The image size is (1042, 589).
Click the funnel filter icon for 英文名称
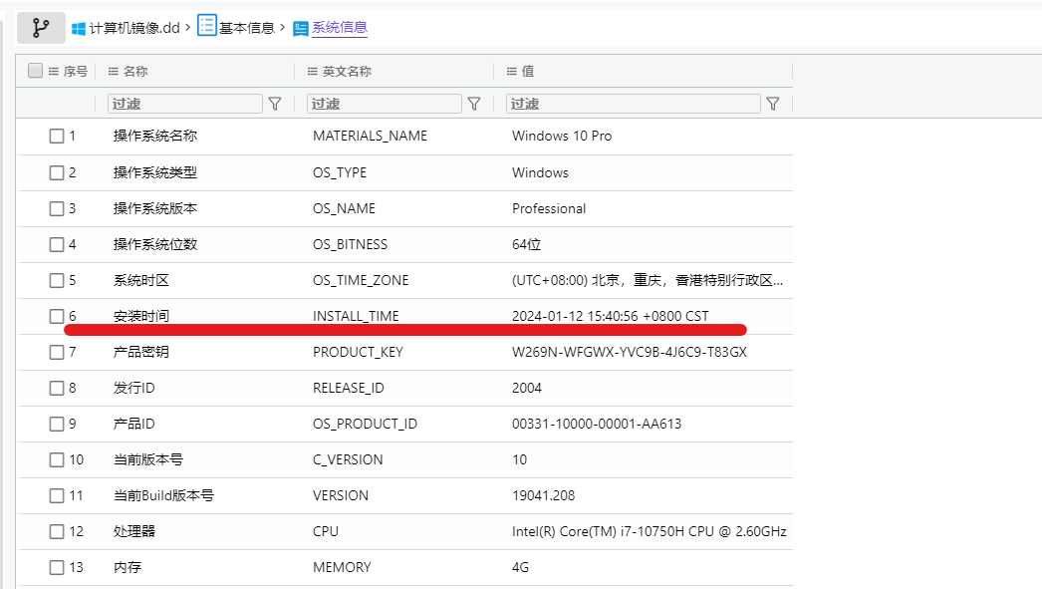(474, 104)
